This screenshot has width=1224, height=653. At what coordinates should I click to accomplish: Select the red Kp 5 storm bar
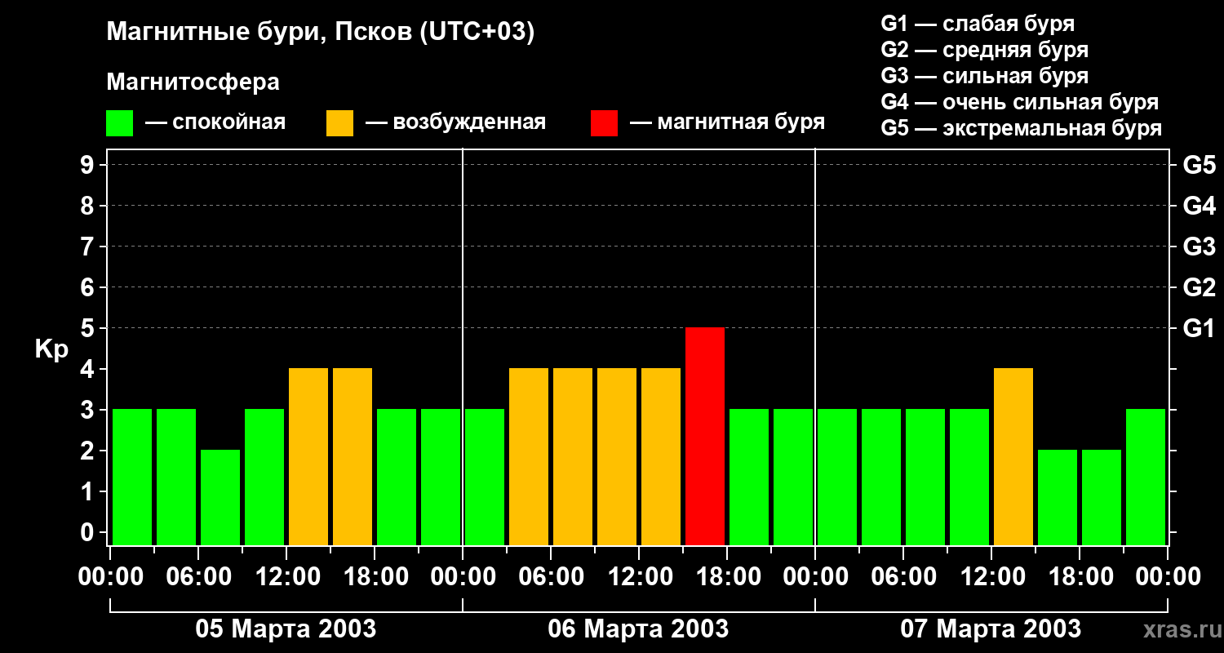click(x=705, y=436)
